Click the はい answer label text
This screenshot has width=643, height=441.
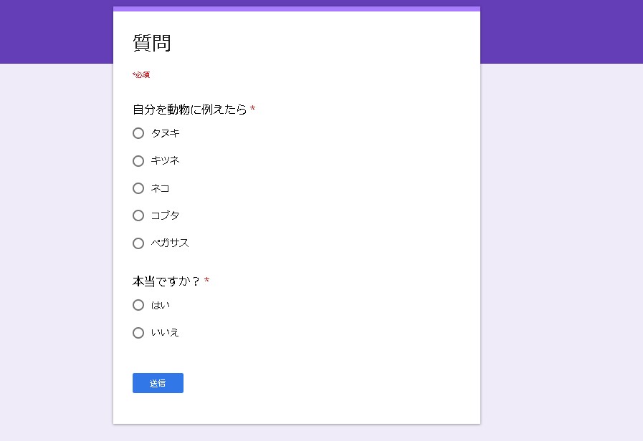pos(160,305)
